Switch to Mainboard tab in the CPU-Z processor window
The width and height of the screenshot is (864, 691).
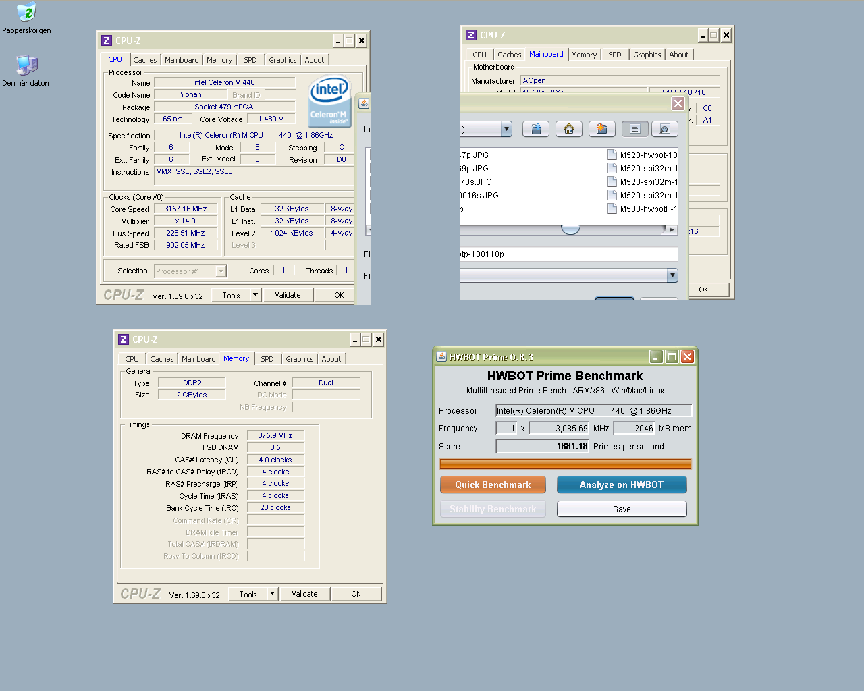[x=182, y=60]
